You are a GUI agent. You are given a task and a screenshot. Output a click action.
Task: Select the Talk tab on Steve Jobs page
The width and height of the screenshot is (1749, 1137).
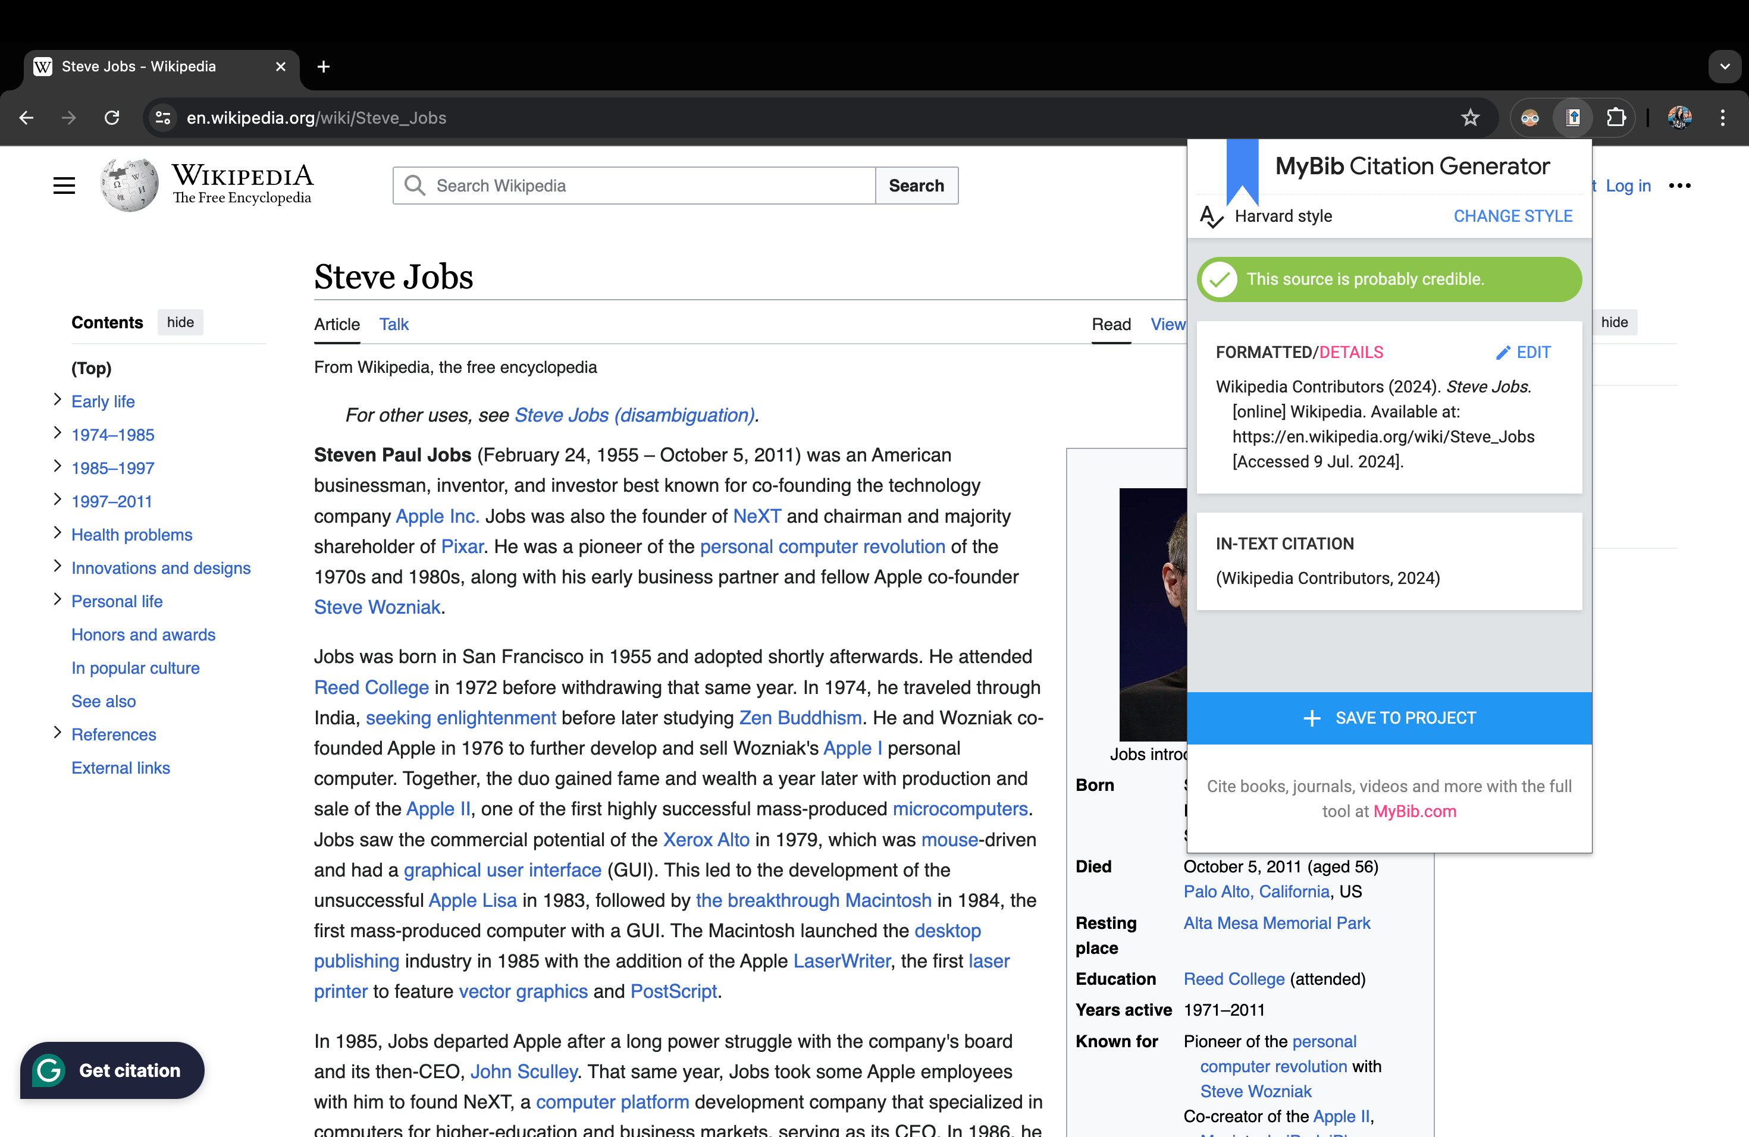[x=394, y=323]
